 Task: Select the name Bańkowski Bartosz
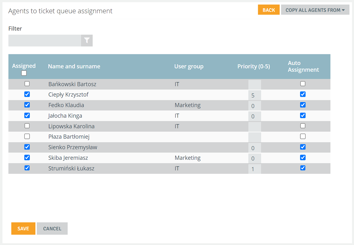tap(72, 84)
